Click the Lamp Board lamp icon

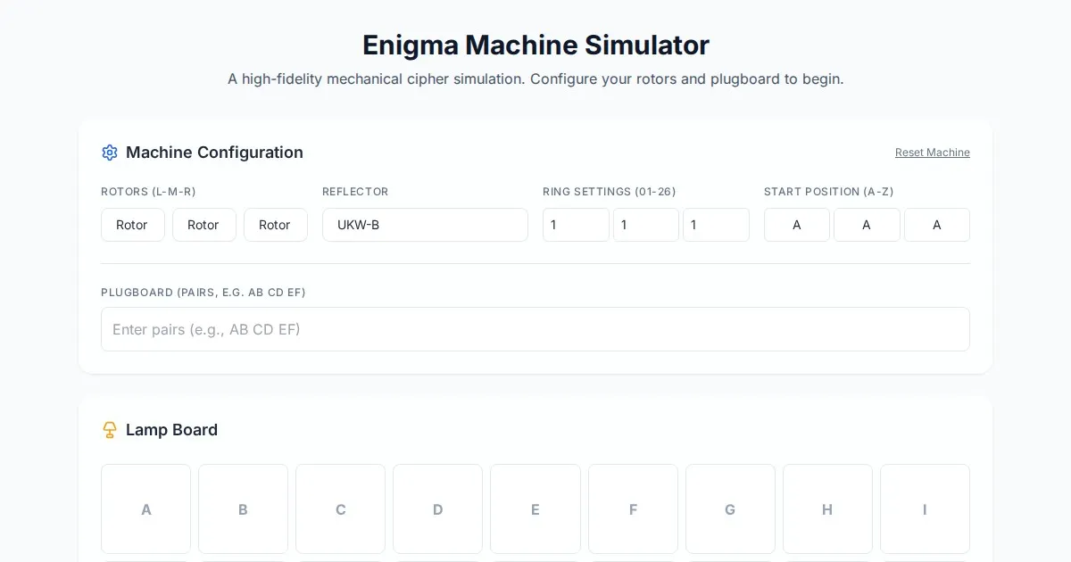pos(110,430)
